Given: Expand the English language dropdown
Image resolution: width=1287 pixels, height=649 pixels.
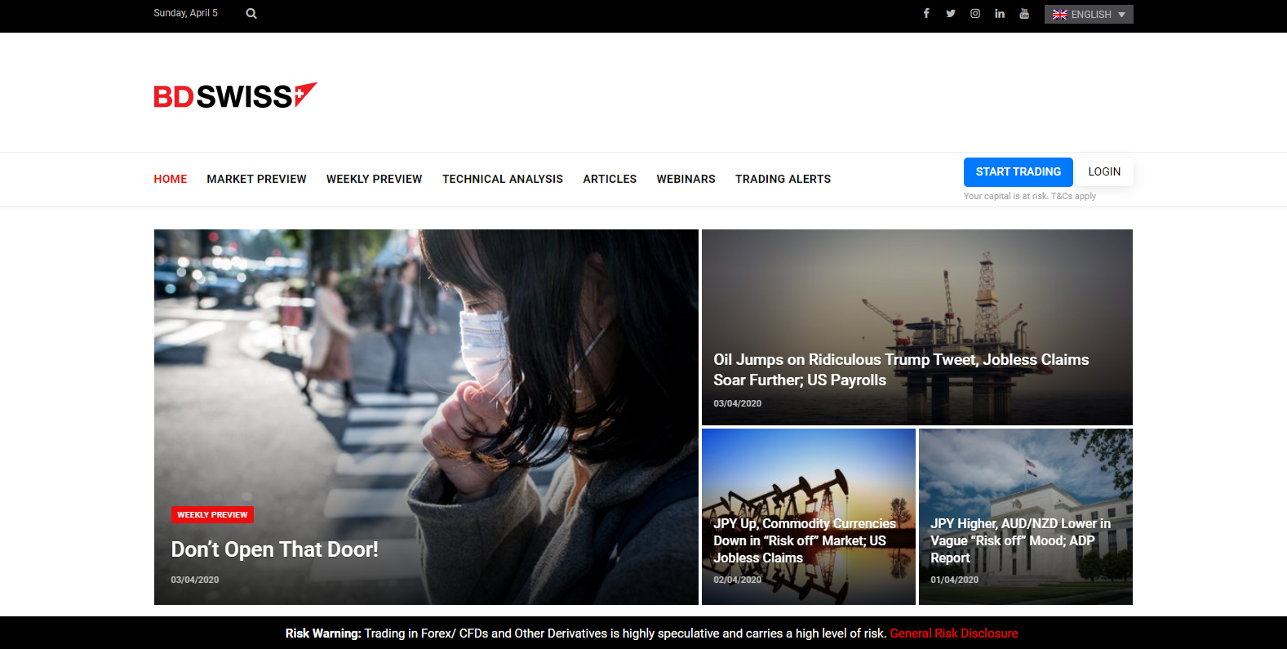Looking at the screenshot, I should [x=1089, y=14].
